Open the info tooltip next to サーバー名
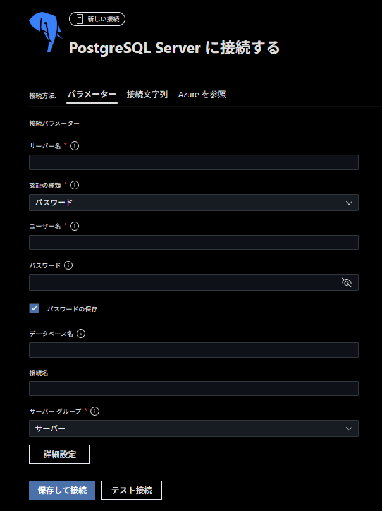 [75, 145]
